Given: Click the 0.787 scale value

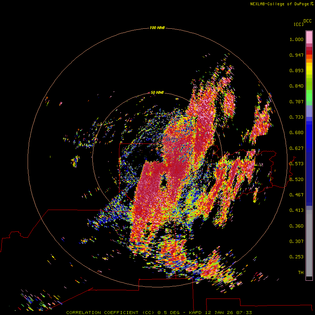Looking at the screenshot, I should tap(296, 101).
